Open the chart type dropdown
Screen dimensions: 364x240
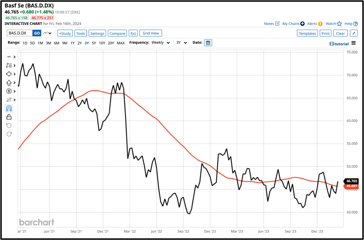pos(48,33)
